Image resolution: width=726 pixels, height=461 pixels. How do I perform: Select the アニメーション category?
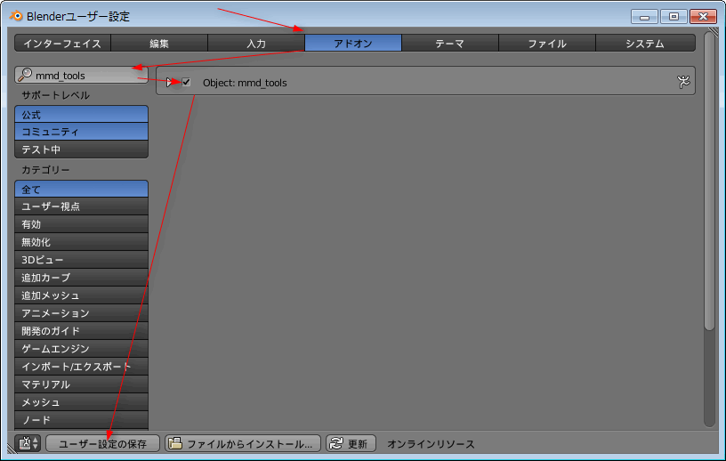point(82,313)
